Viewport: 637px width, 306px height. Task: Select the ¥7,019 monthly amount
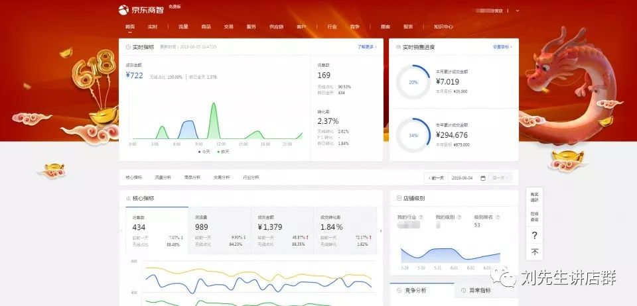(447, 82)
